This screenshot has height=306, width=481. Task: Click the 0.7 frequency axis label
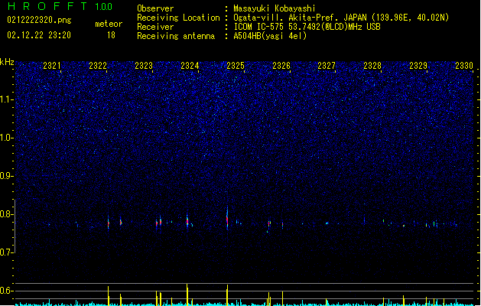(7, 252)
